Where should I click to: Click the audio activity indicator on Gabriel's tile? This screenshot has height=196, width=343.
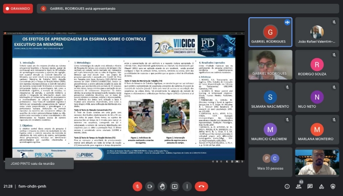coord(287,22)
